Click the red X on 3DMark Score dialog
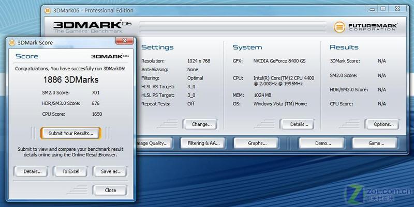Screen dimensions: 414x207 click(x=124, y=41)
